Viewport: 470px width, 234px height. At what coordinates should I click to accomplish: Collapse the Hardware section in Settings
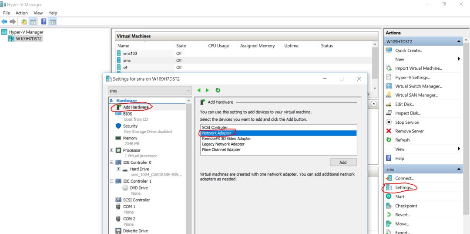pos(111,101)
